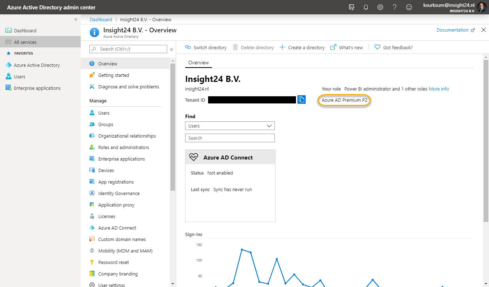This screenshot has height=287, width=489.
Task: Click the Password reset key icon
Action: point(92,262)
